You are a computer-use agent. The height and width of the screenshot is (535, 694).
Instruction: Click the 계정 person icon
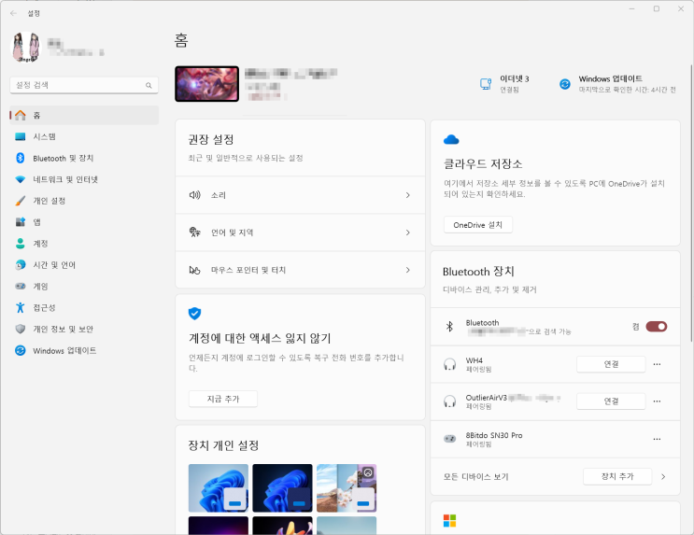[21, 244]
